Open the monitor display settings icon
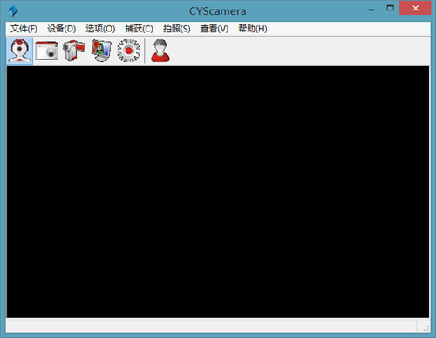This screenshot has height=338, width=436. (101, 51)
